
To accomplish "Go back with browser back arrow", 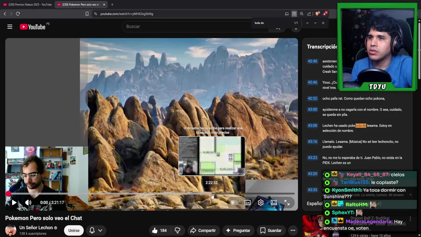I will 5,14.
